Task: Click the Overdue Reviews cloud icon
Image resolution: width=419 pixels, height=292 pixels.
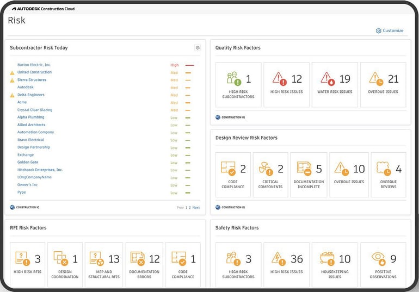Action: tap(384, 169)
